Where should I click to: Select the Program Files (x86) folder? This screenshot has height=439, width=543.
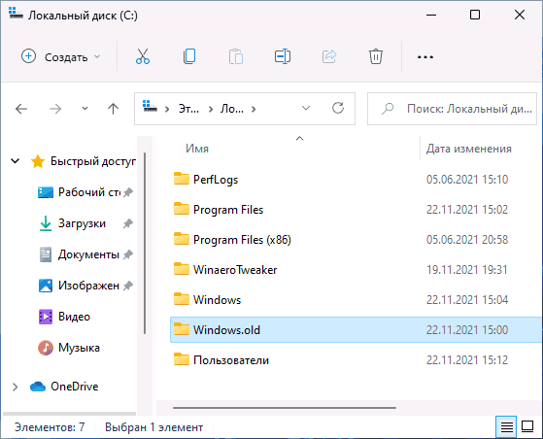[x=242, y=240]
